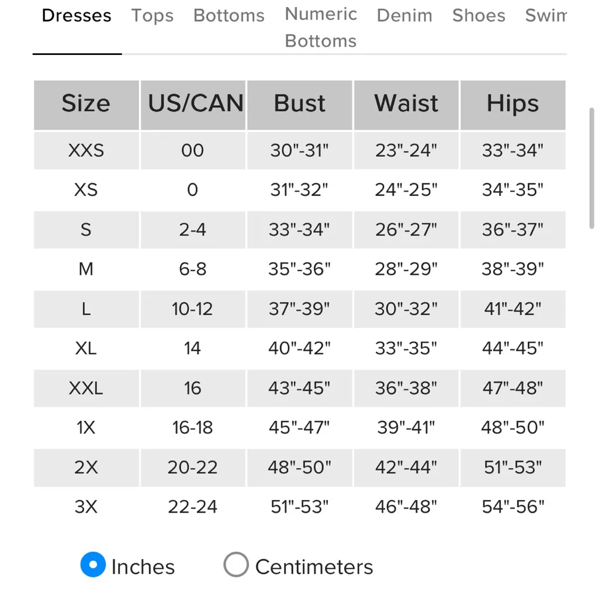Select the Centimeters radio button

[236, 565]
